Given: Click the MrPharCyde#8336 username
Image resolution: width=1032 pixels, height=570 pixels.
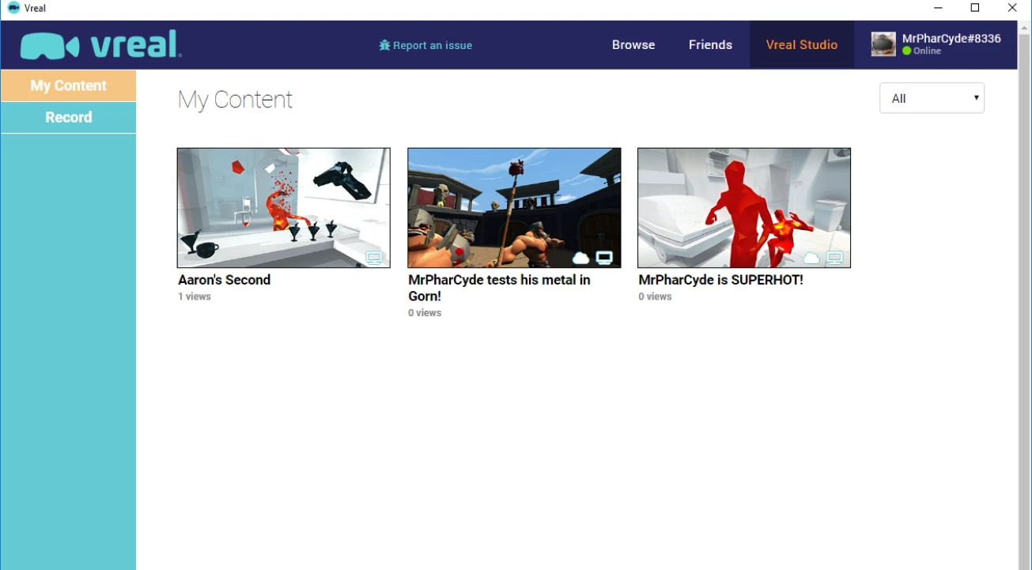Looking at the screenshot, I should (x=951, y=39).
